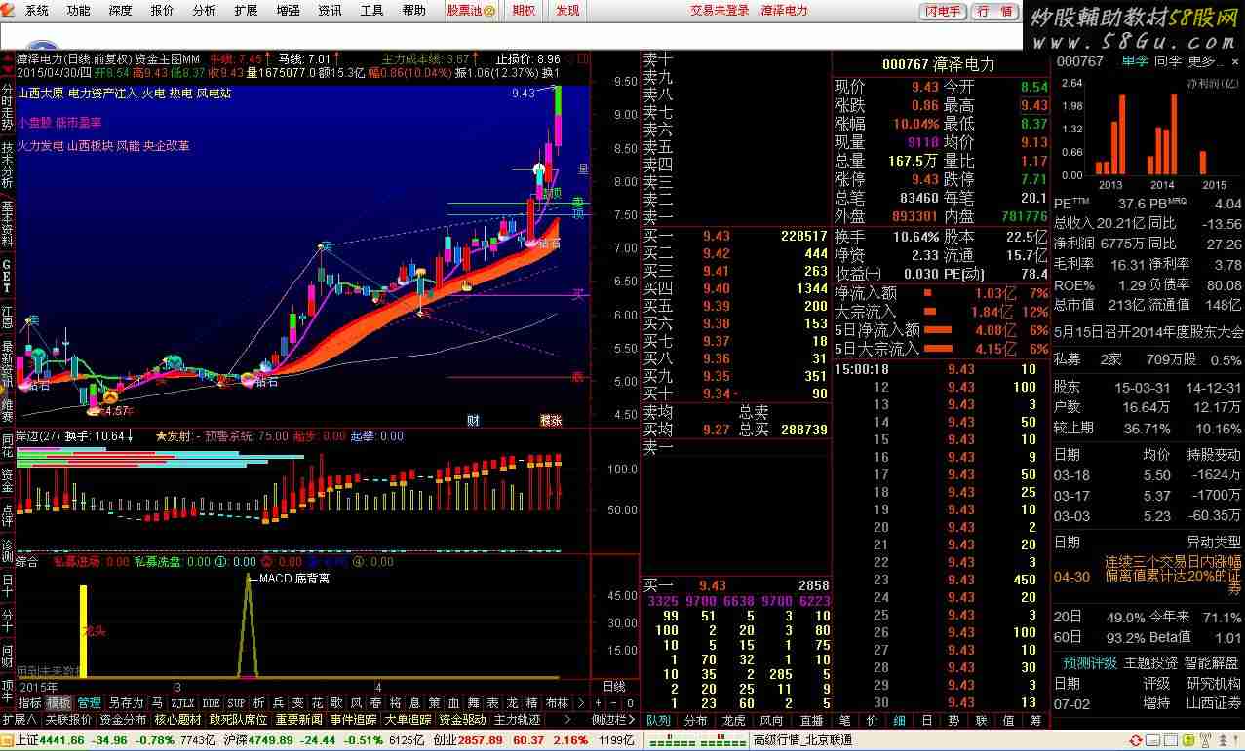Open the 敢死队席位 tab
The height and width of the screenshot is (751, 1245).
[239, 720]
